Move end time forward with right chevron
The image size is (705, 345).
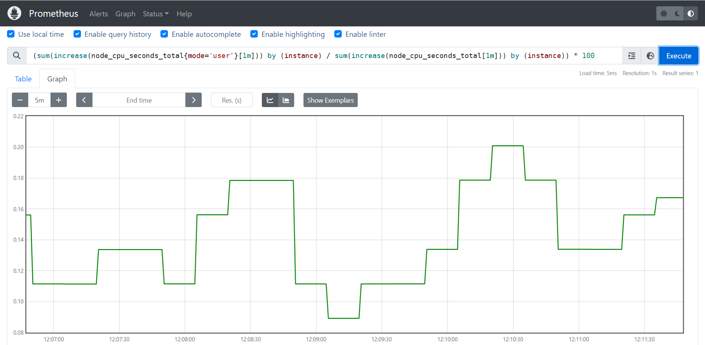tap(194, 100)
